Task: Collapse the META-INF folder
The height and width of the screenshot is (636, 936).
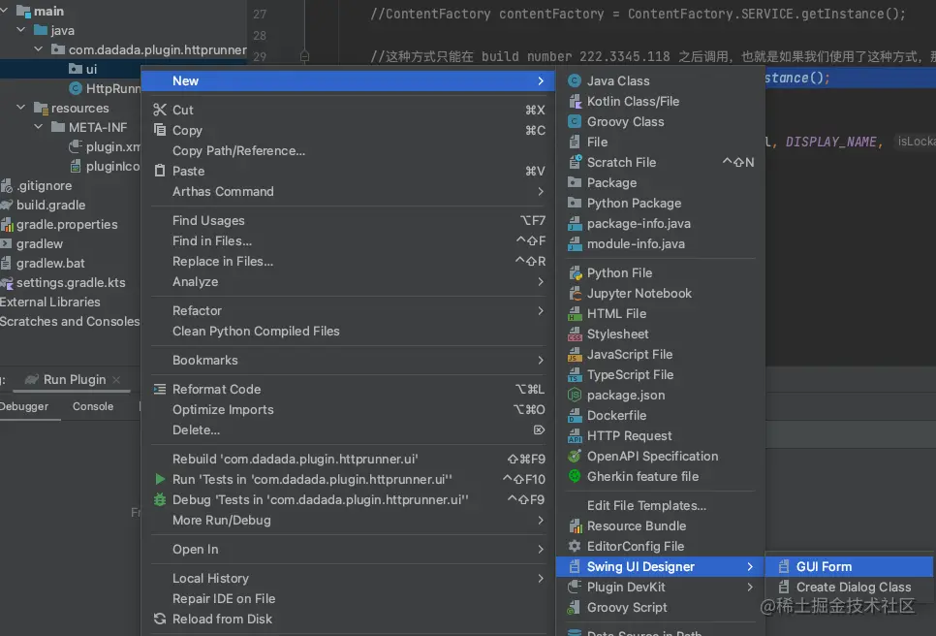Action: pos(39,127)
